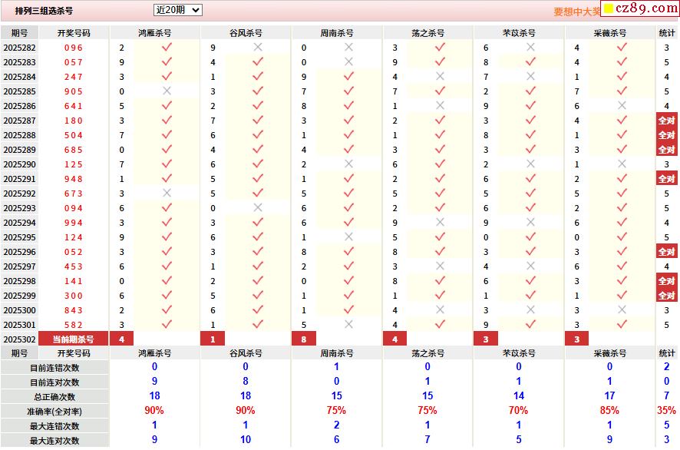Click the 全对 badge in row 2025296
This screenshot has width=680, height=450.
[666, 252]
